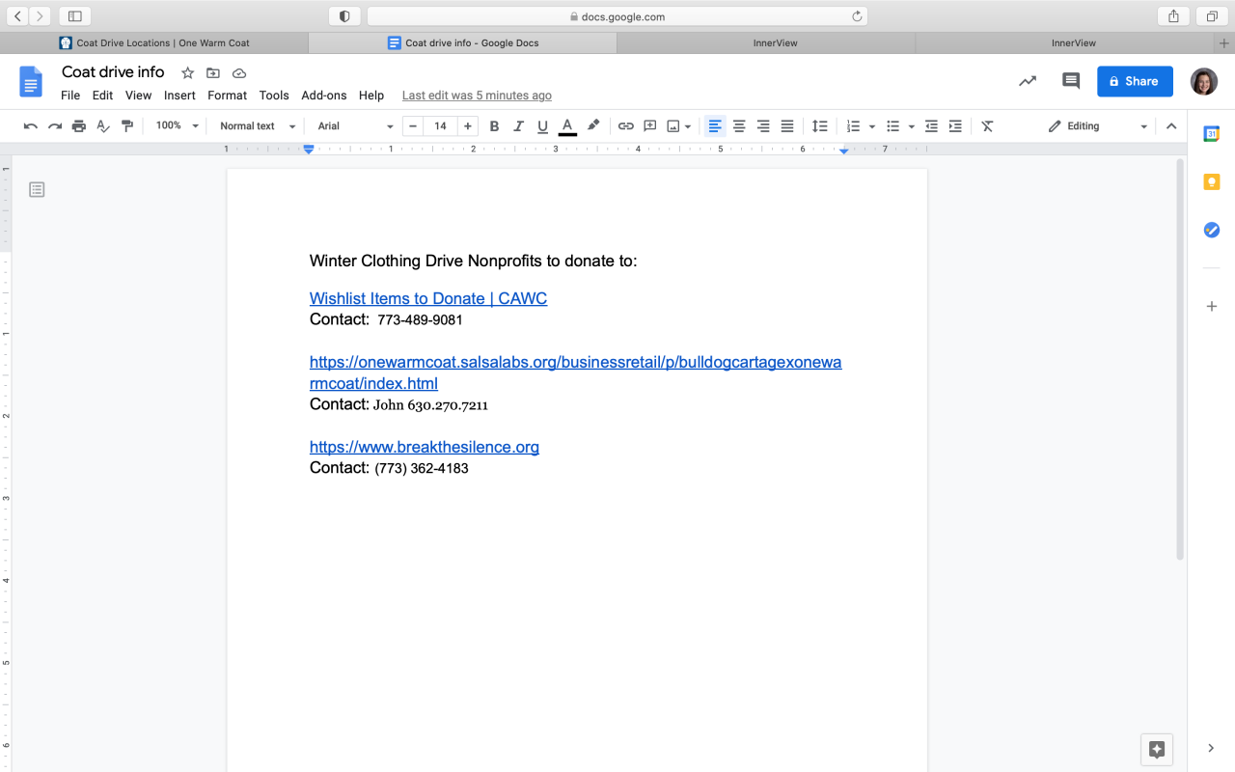Open the Insert menu
The image size is (1235, 772).
click(x=179, y=96)
